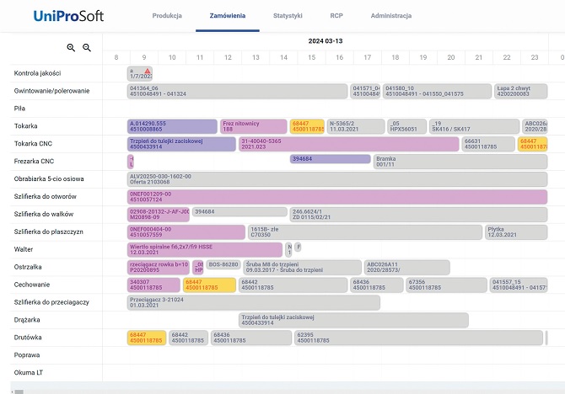Zoom in the schedule timeline
565x394 pixels.
click(71, 48)
